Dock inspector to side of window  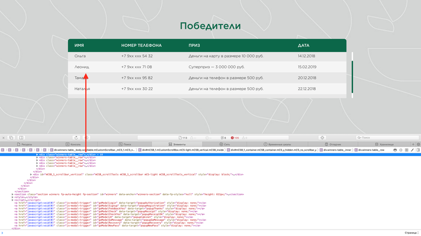21,138
